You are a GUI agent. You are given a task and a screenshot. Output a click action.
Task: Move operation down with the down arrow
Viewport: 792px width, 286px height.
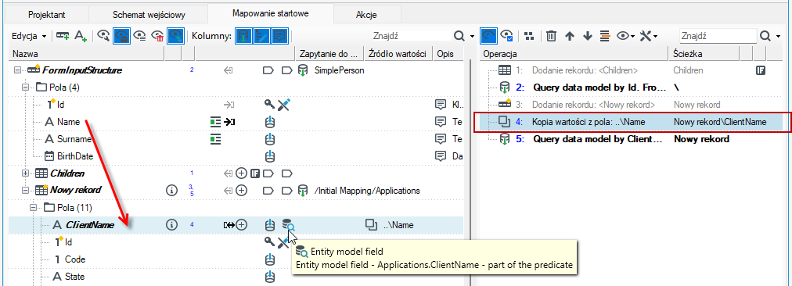(x=588, y=36)
